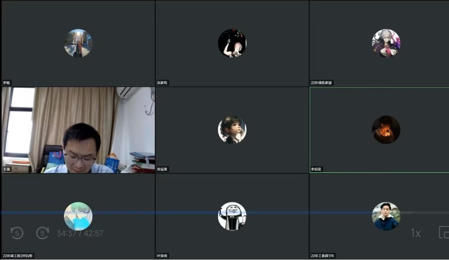Select the 李明昊 name tag
Viewport: 449px width, 260px height.
(x=316, y=169)
